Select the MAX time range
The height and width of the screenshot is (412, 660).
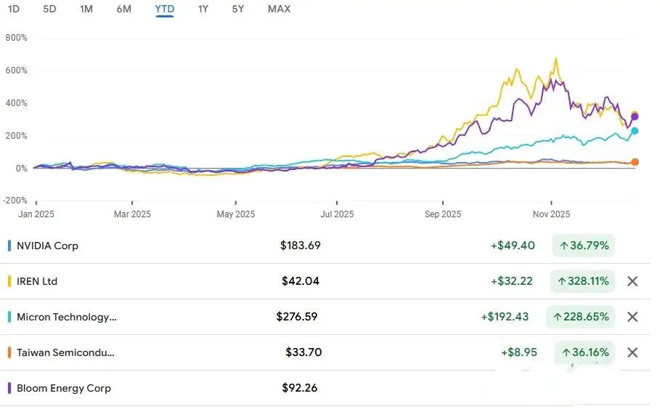279,9
